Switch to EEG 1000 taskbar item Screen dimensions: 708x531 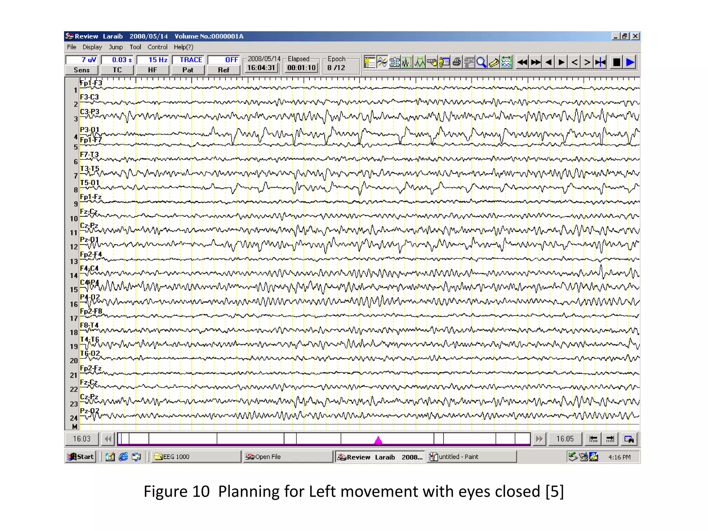coord(196,457)
